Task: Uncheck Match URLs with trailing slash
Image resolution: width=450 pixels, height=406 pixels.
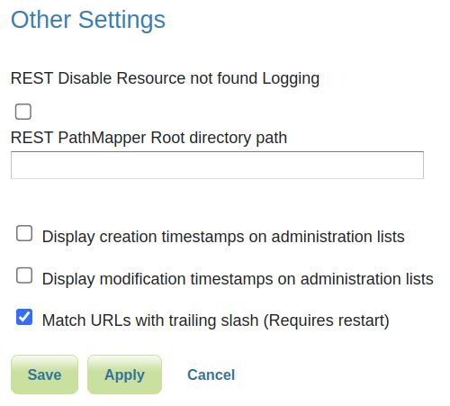Action: (x=24, y=317)
